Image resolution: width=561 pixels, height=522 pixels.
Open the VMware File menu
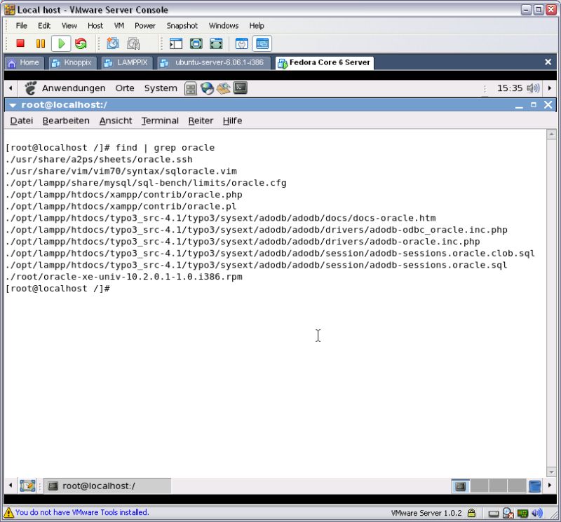pyautogui.click(x=22, y=26)
